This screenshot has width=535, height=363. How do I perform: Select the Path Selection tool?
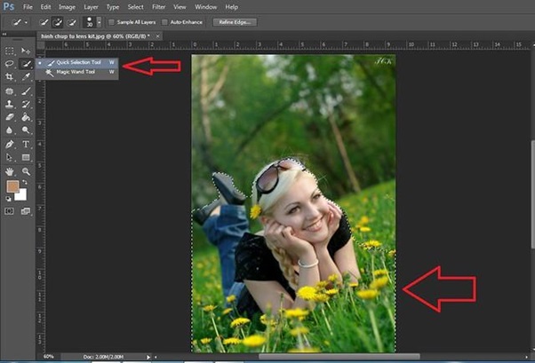(x=10, y=157)
